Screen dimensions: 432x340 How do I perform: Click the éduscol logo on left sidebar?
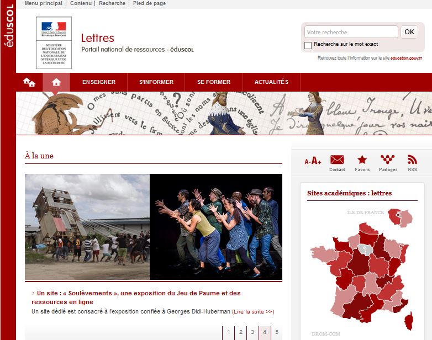coord(8,33)
